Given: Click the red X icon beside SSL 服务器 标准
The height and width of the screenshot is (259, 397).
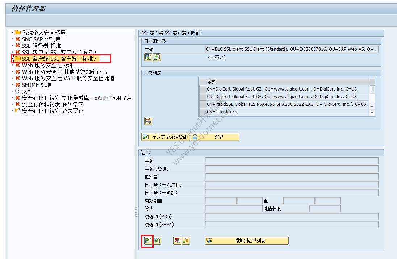Looking at the screenshot, I should tap(17, 46).
